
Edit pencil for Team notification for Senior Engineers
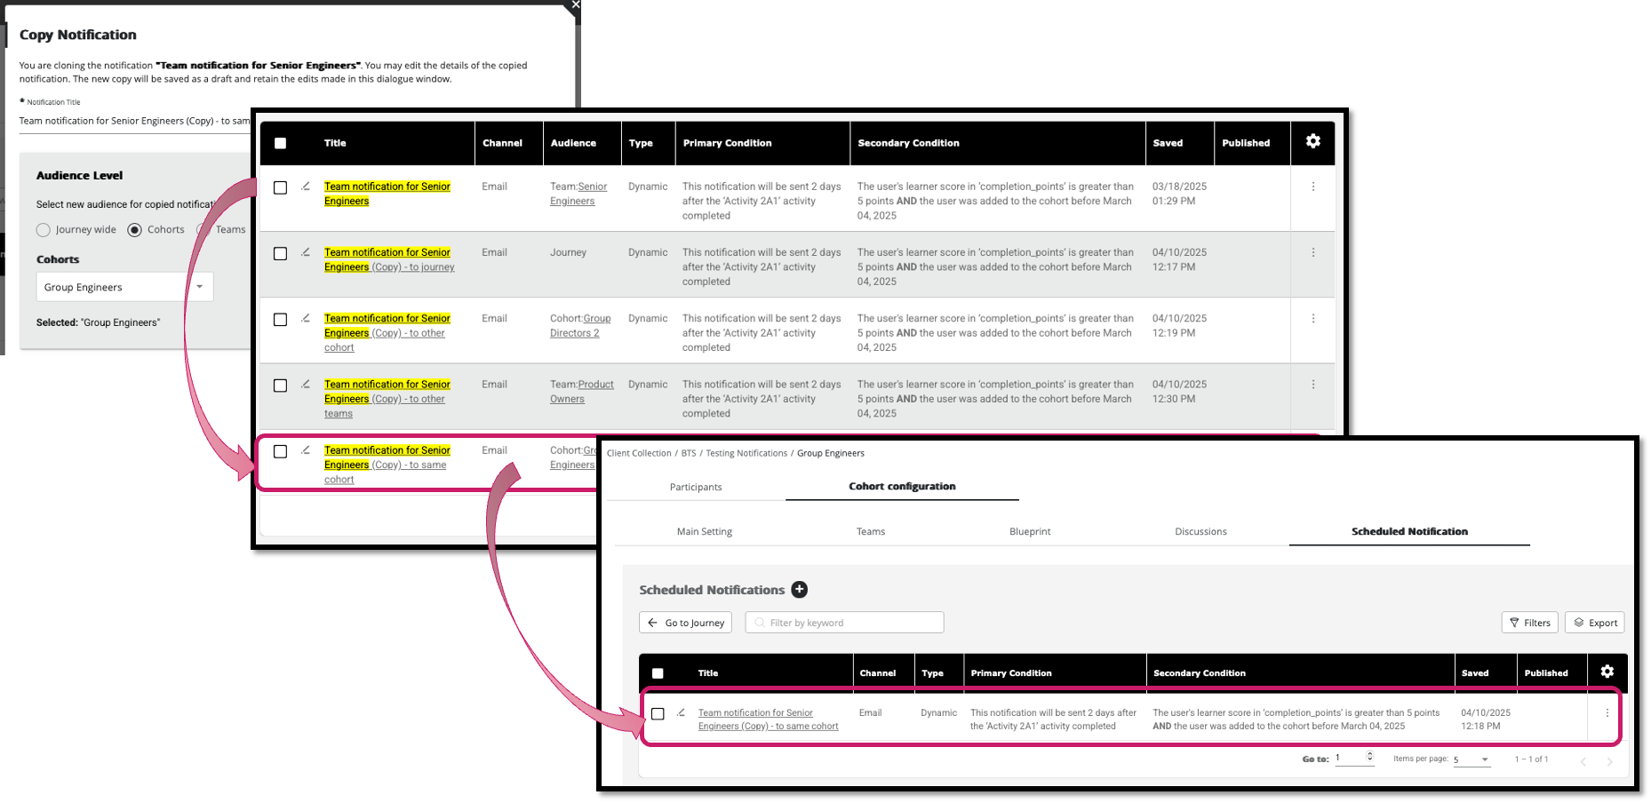pos(306,187)
